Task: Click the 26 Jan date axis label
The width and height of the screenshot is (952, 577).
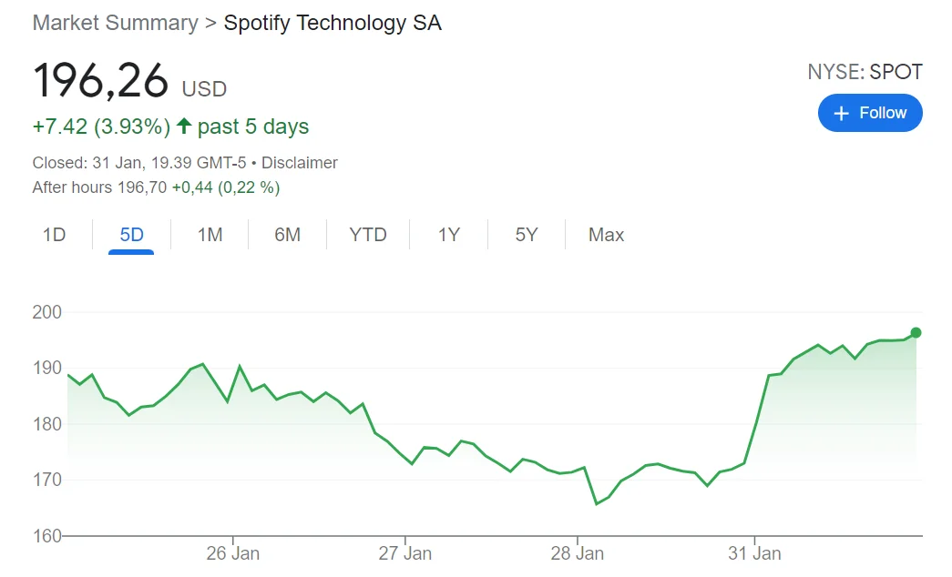Action: tap(233, 552)
